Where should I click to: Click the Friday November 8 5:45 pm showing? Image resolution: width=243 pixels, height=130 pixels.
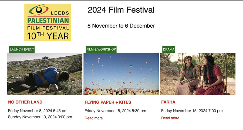(x=38, y=111)
